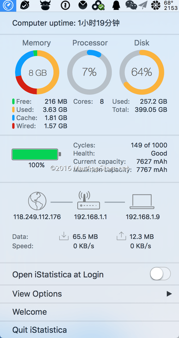Open the QQ penguin menu bar icon
This screenshot has width=179, height=338.
point(116,5)
